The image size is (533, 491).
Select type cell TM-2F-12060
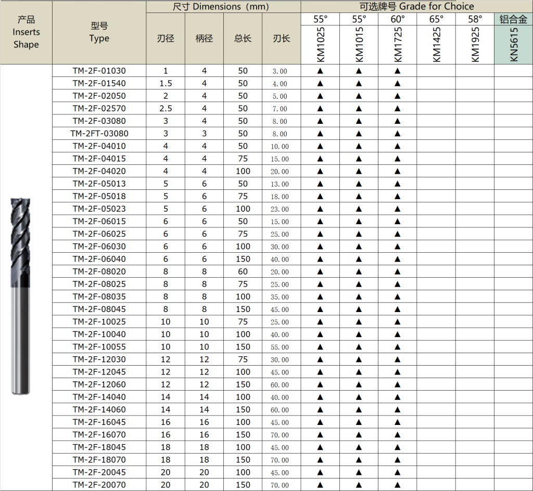[x=99, y=385]
